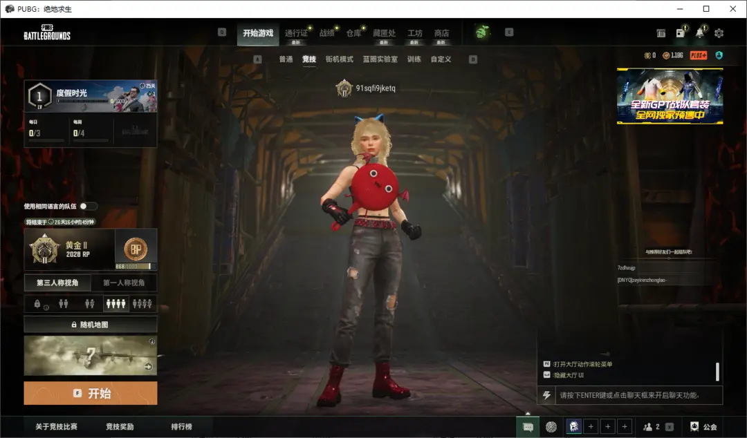
Task: Click the chat input field
Action: tap(639, 395)
